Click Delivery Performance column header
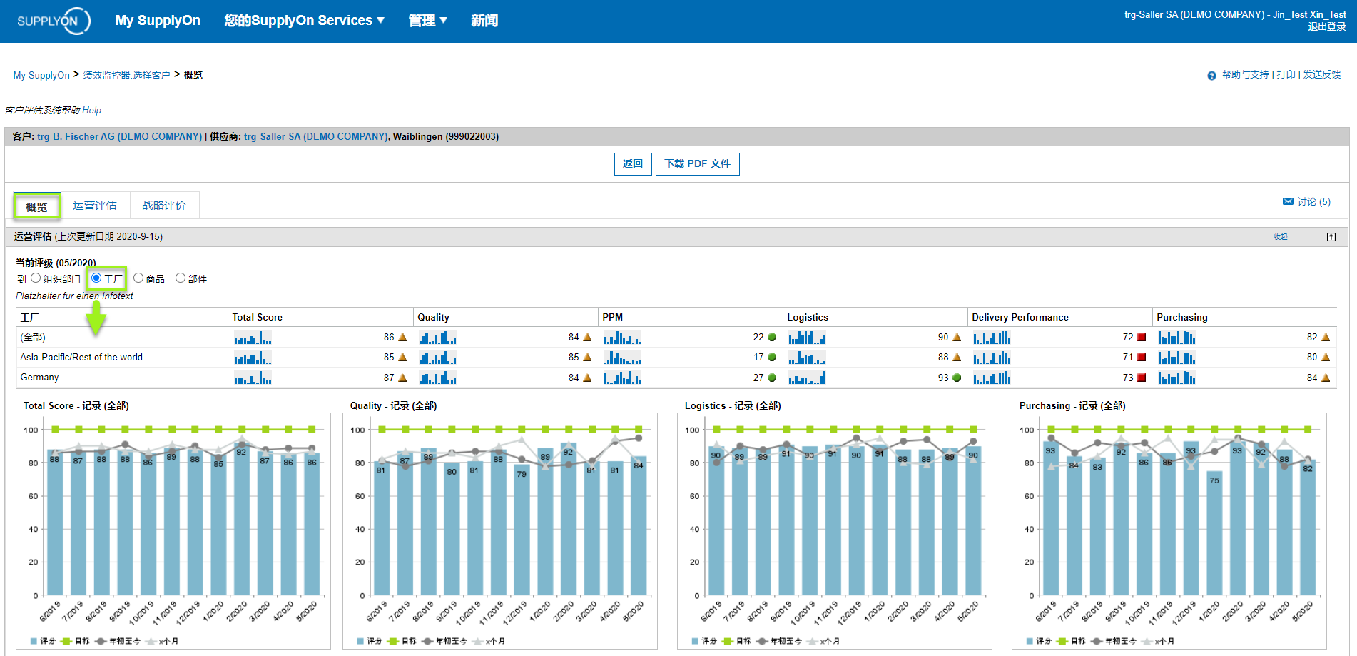 [1020, 318]
